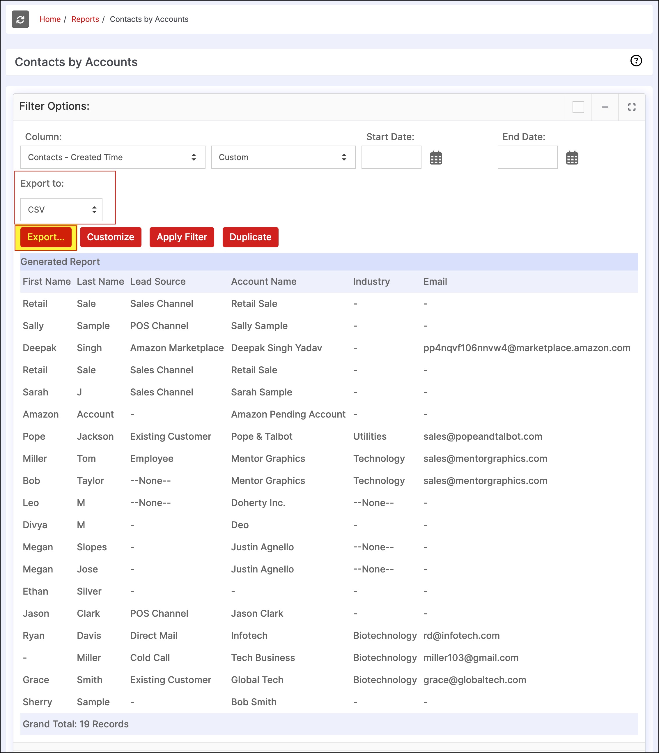The image size is (659, 753).
Task: Click the Jose last name cell
Action: coord(87,569)
